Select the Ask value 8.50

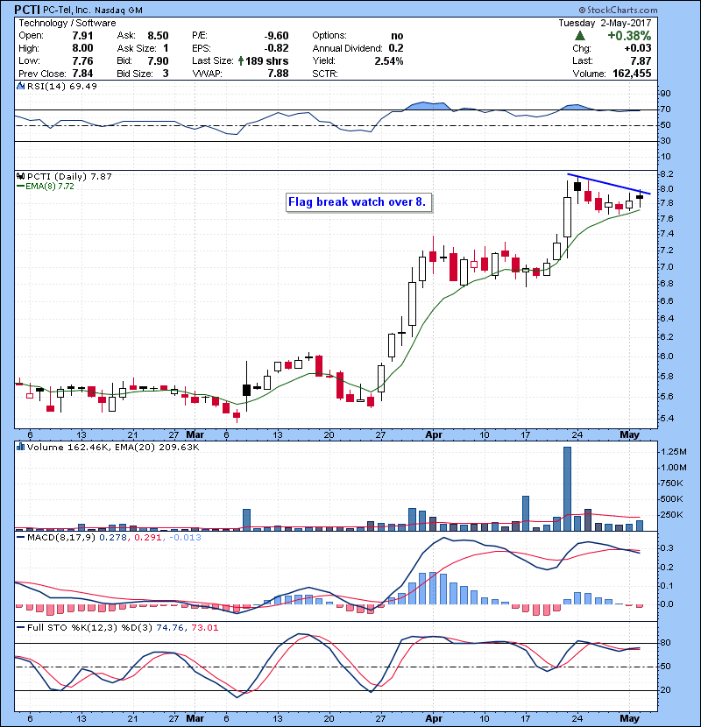158,36
